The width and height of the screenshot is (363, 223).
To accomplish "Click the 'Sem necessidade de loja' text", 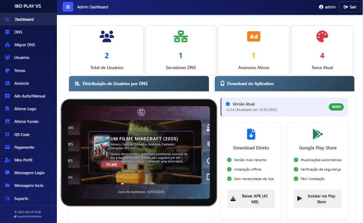I will 254,179.
